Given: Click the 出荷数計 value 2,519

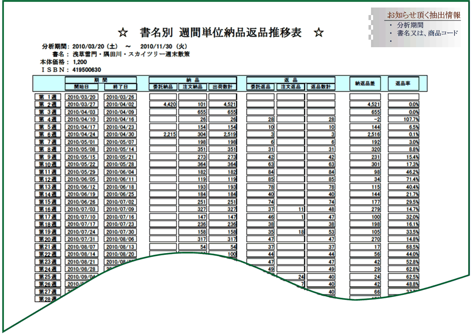Looking at the screenshot, I should (223, 135).
